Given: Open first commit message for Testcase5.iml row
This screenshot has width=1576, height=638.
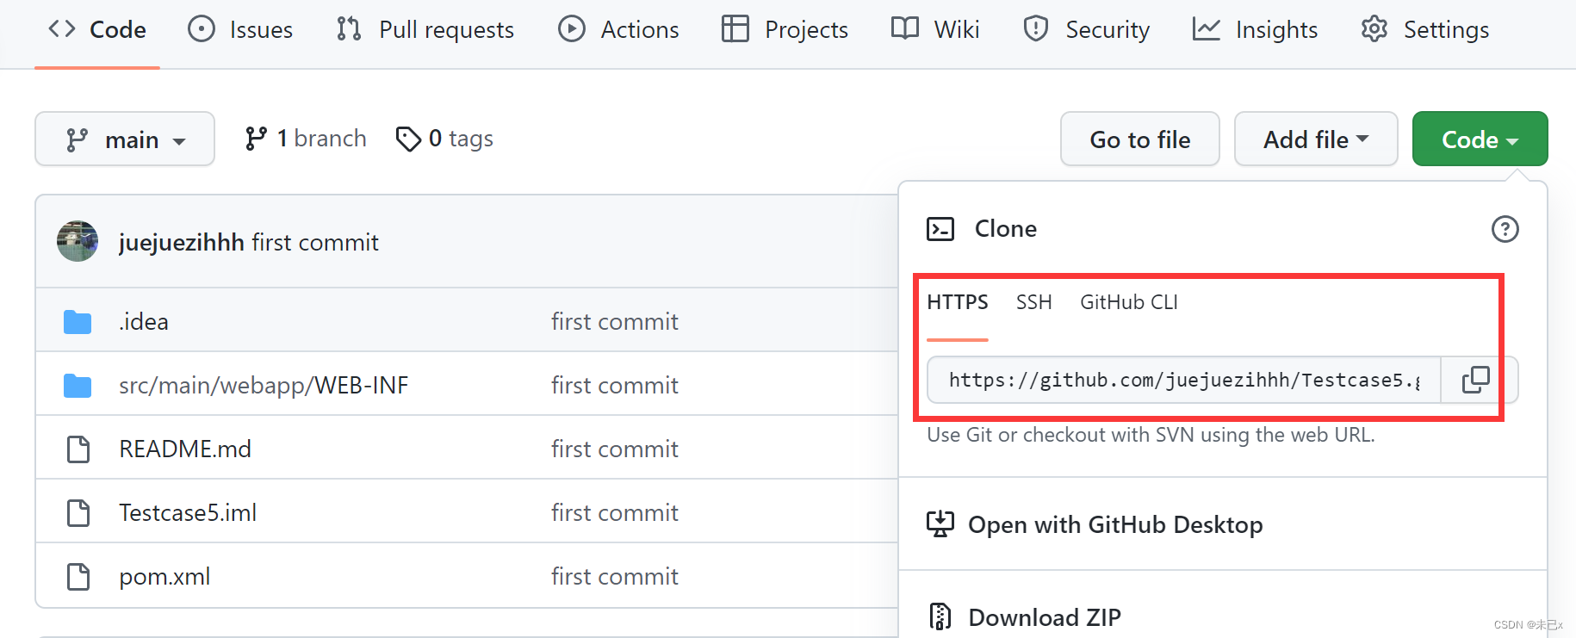Looking at the screenshot, I should [615, 513].
